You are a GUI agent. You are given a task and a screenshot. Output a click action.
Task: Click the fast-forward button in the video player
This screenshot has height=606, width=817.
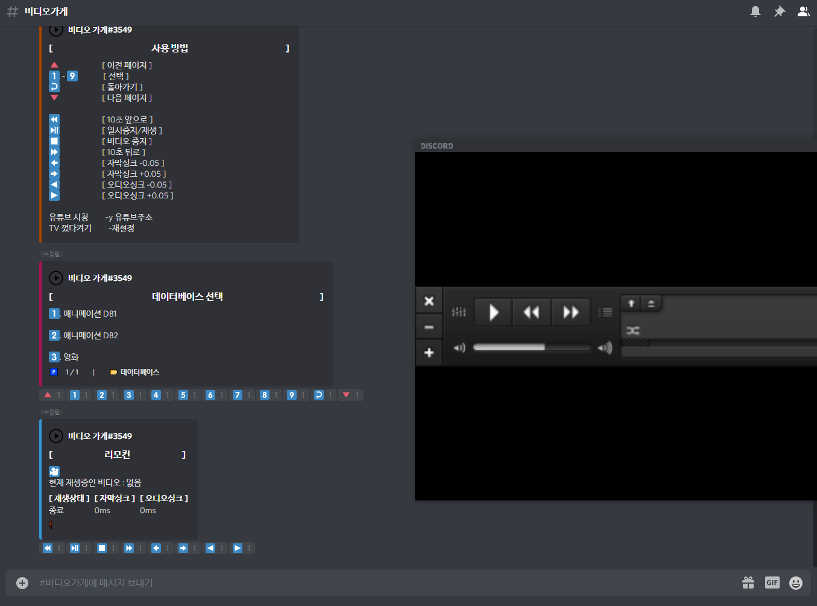pos(570,312)
